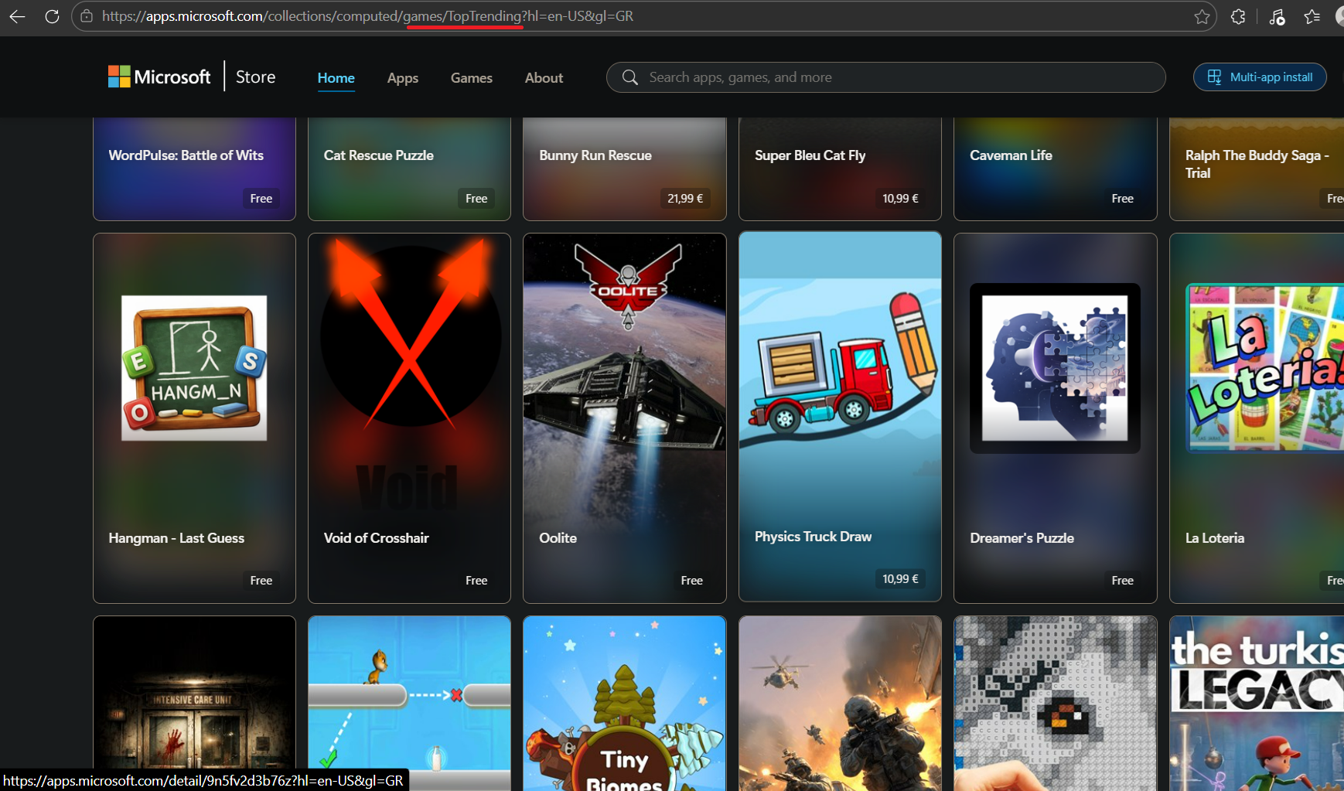Click the Free badge on WordPulse card
The image size is (1344, 791).
pos(261,199)
